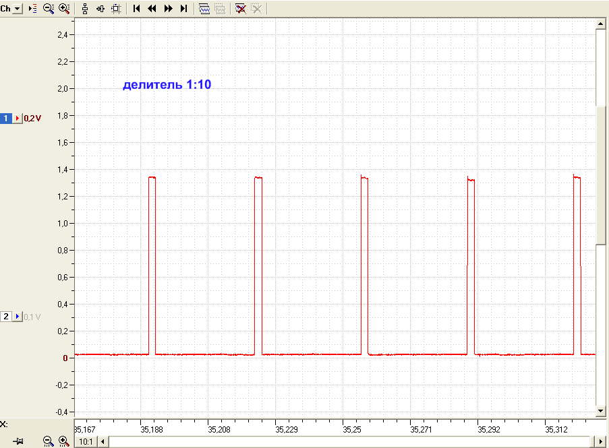The image size is (609, 448).
Task: Click channel 1 scale label 0,2 V
Action: 32,119
